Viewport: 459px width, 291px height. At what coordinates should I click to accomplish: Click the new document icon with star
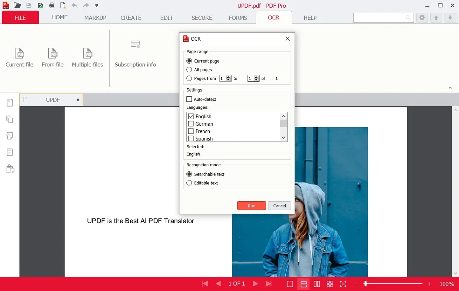point(63,5)
